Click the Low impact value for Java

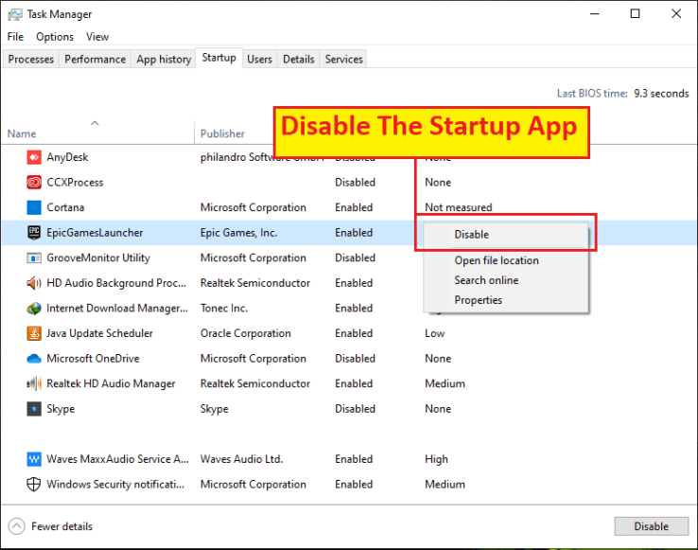click(x=434, y=333)
